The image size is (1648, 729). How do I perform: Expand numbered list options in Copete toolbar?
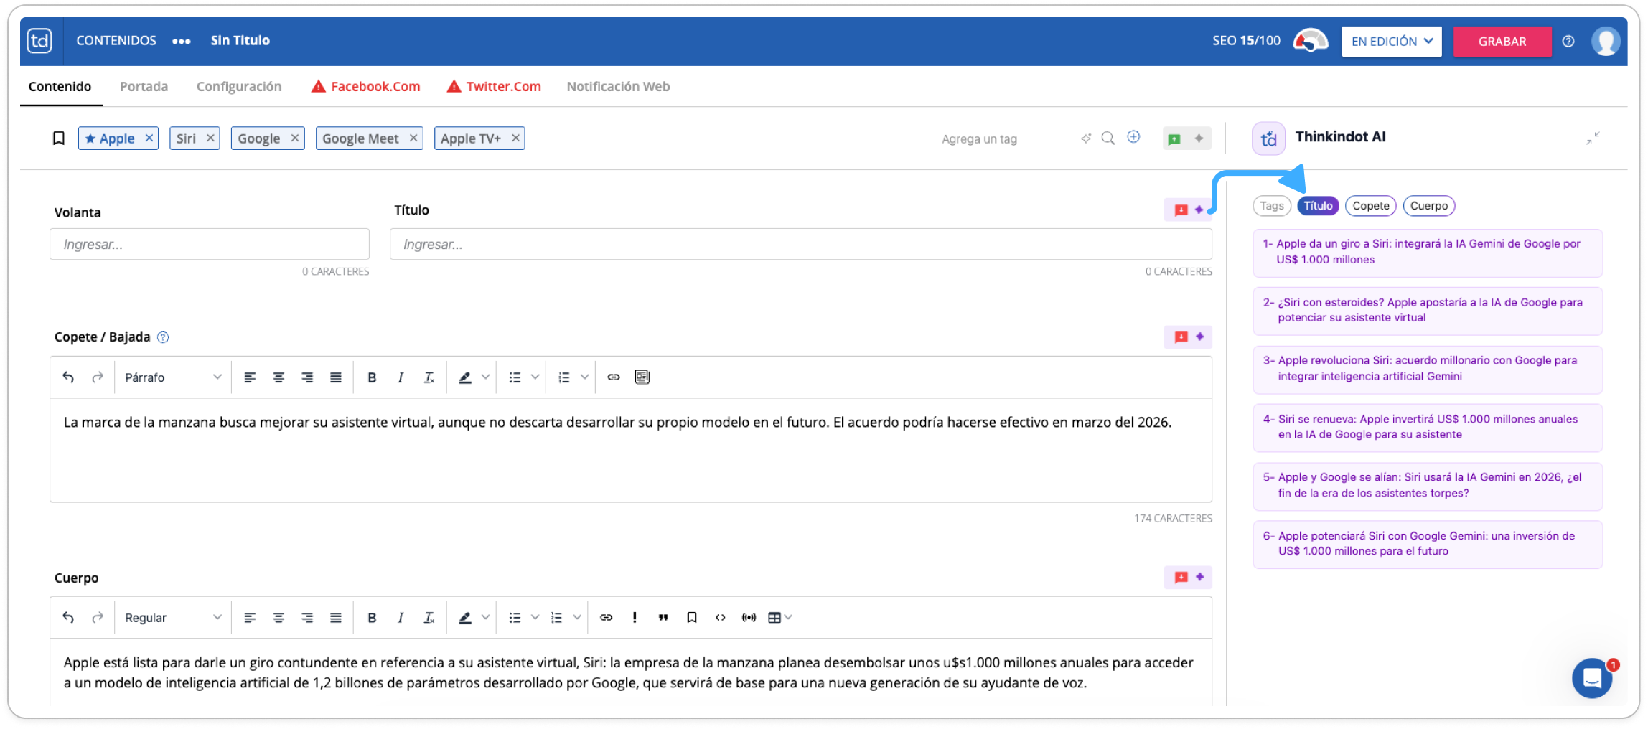584,377
